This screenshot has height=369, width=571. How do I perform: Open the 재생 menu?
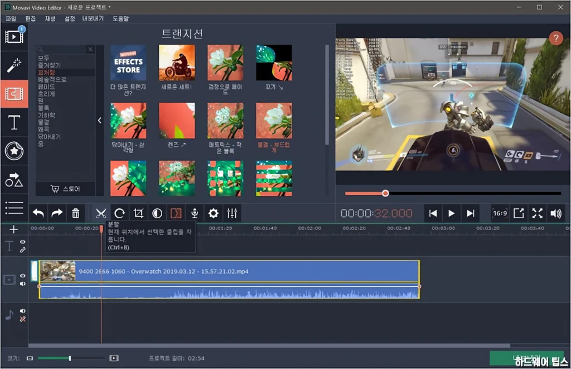click(x=50, y=18)
